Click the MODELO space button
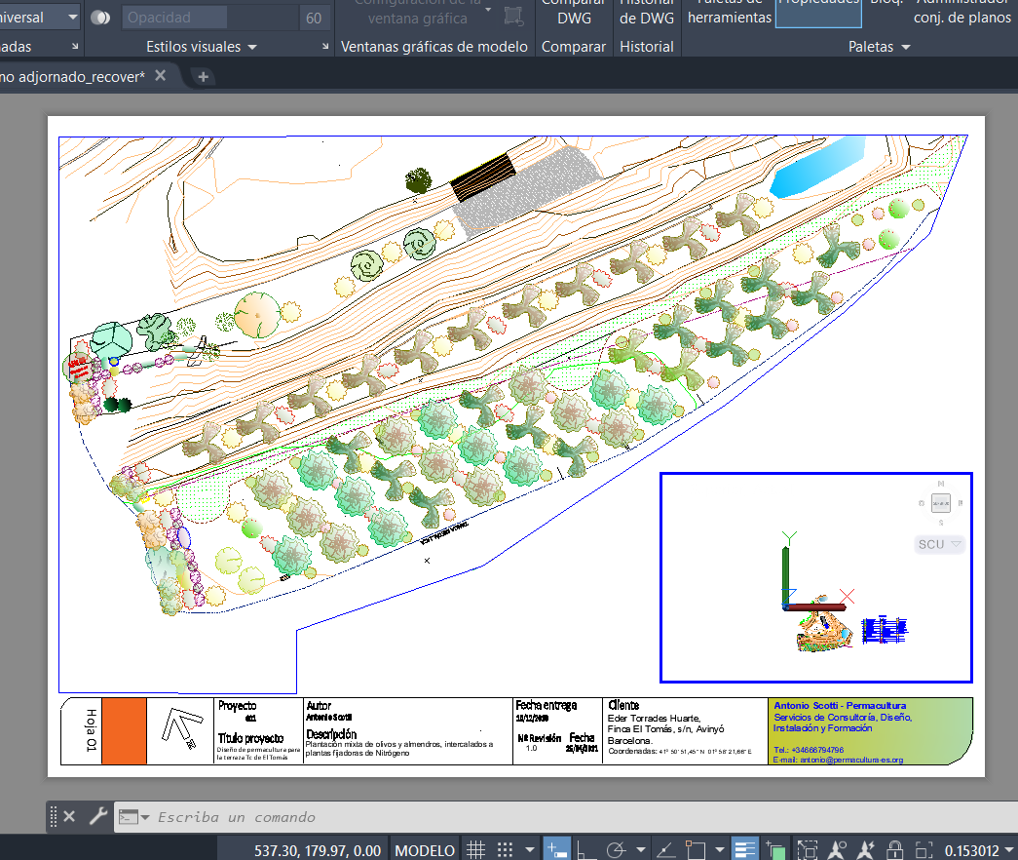 [425, 849]
